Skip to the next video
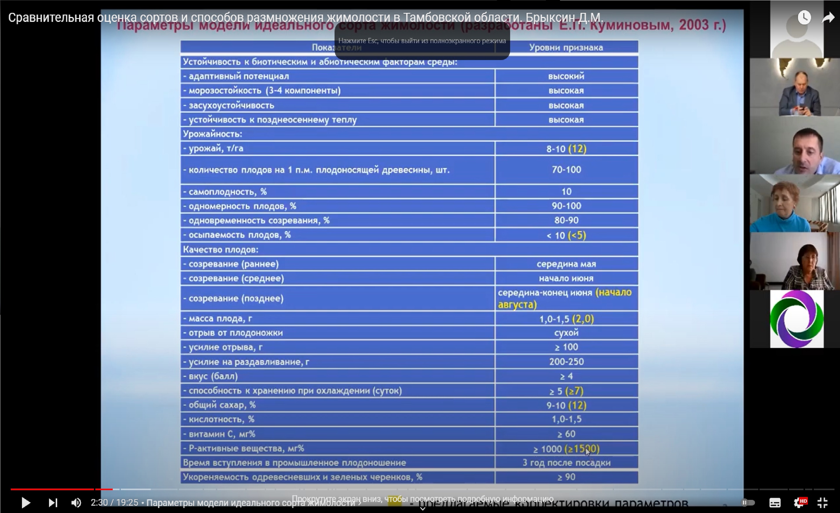The image size is (840, 513). [x=53, y=503]
